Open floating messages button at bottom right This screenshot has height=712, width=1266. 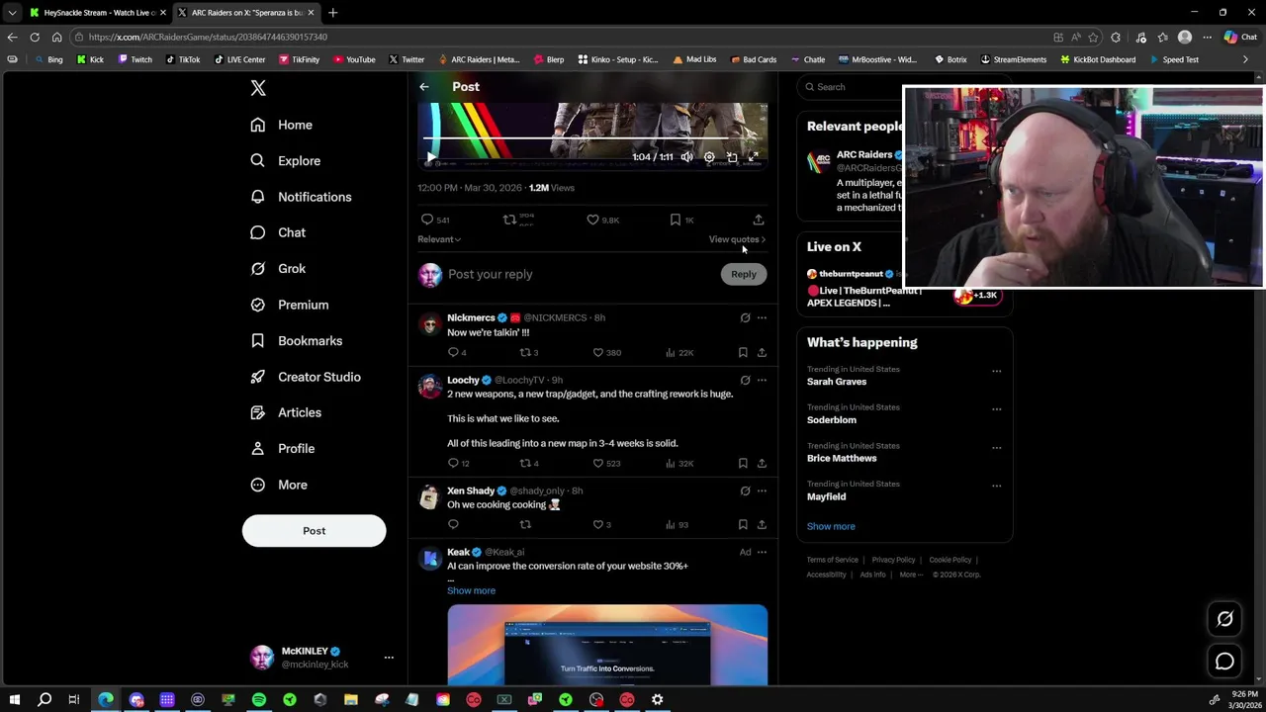[x=1224, y=662]
